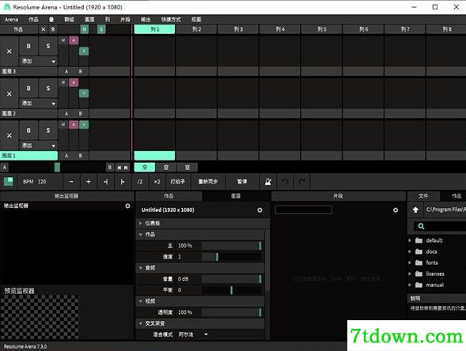Toggle solo S on layer 3

point(48,46)
